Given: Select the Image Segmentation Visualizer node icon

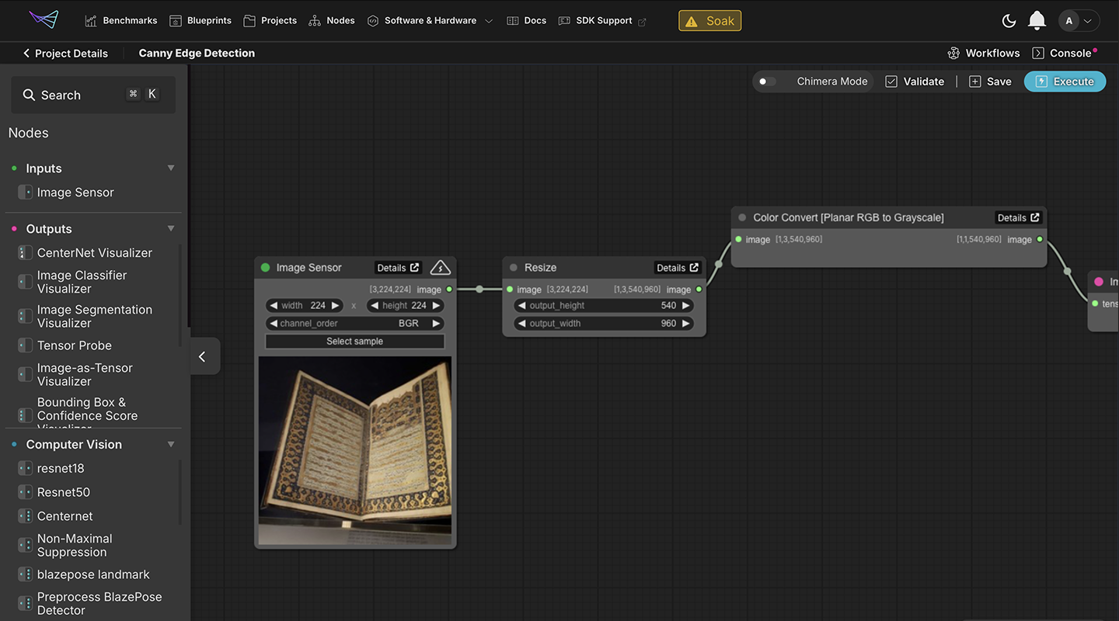Looking at the screenshot, I should tap(25, 316).
